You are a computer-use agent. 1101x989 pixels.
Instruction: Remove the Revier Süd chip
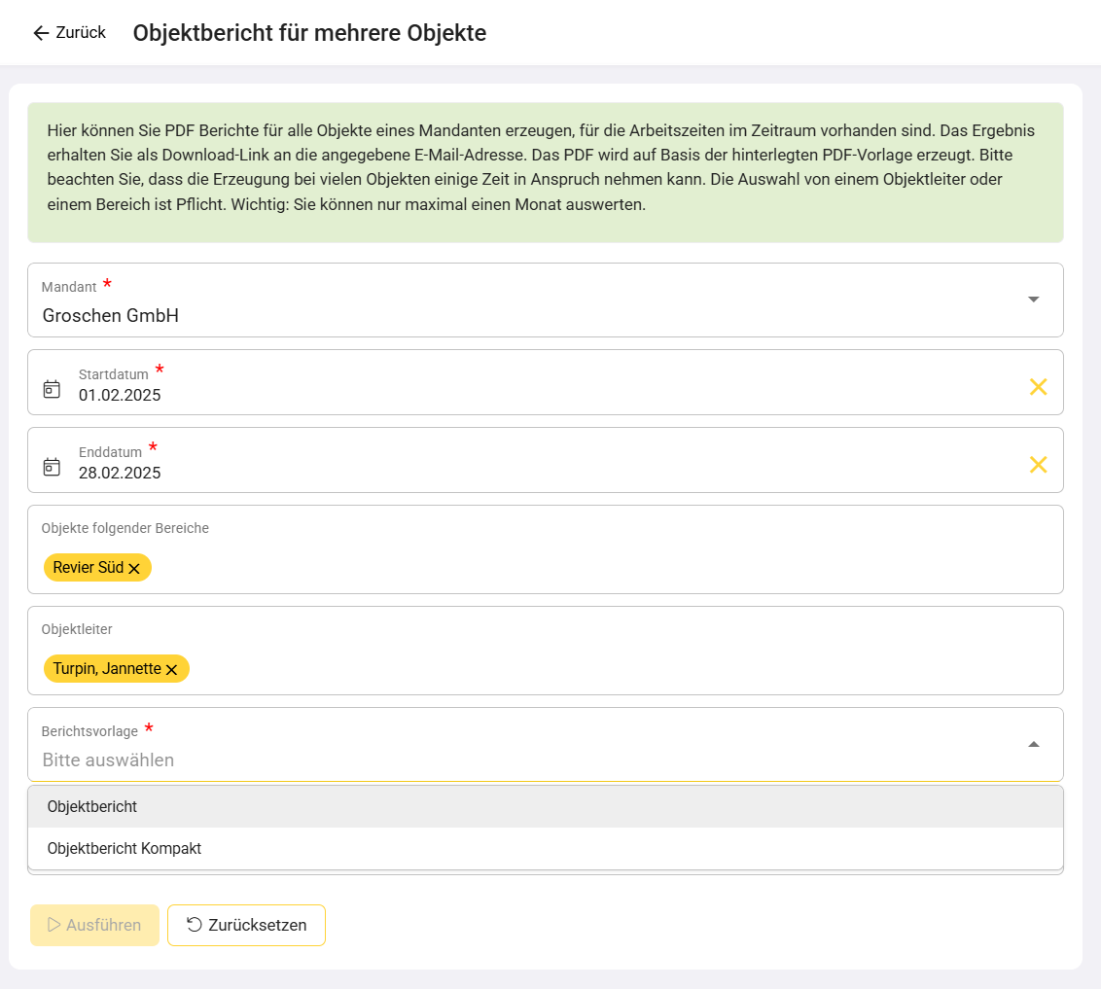coord(134,569)
